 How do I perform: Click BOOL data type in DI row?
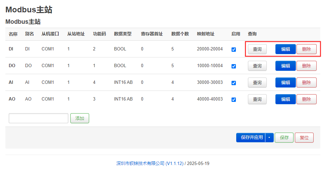(x=120, y=49)
